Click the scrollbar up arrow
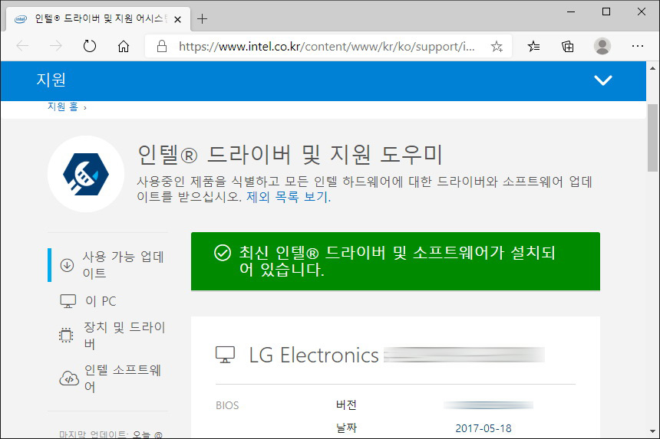660x439 pixels. 652,68
